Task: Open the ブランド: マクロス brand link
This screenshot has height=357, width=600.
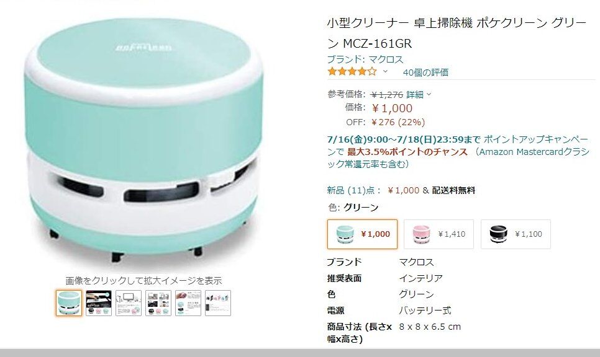Action: pos(365,59)
